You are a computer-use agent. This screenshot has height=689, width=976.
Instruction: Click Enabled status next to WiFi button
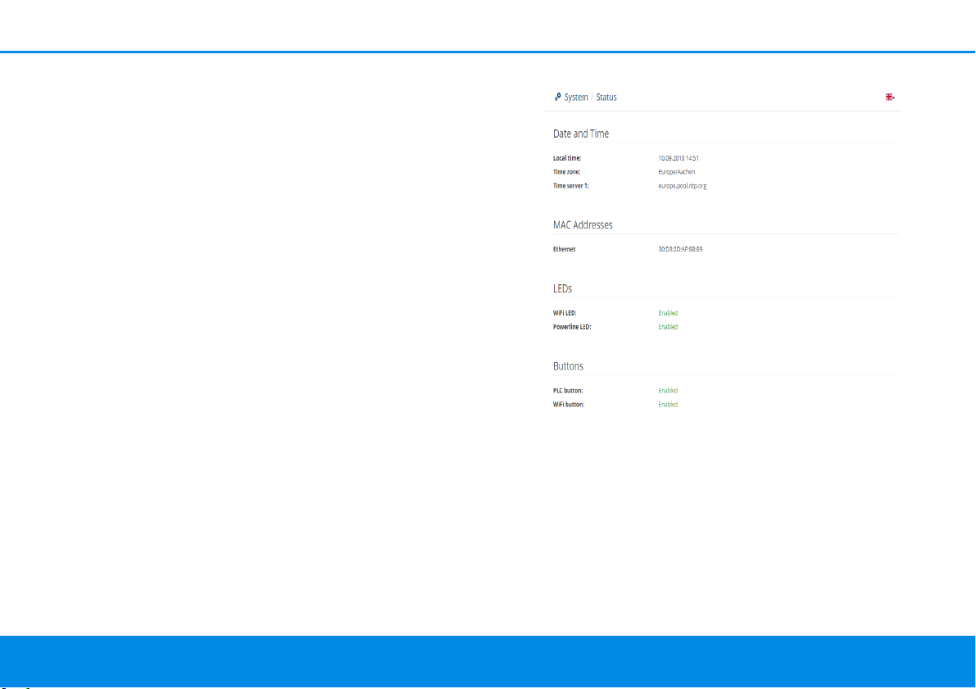coord(668,405)
